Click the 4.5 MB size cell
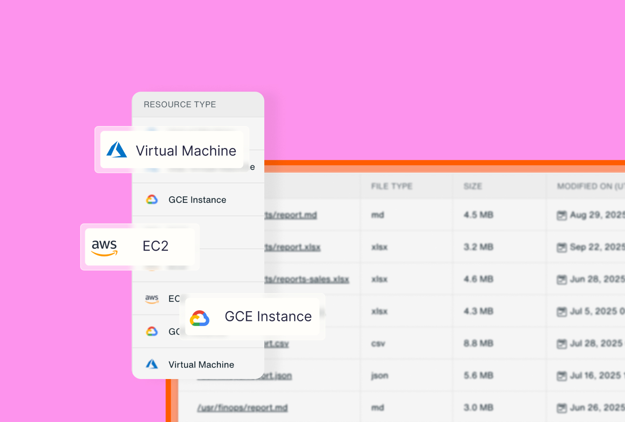 (x=478, y=215)
